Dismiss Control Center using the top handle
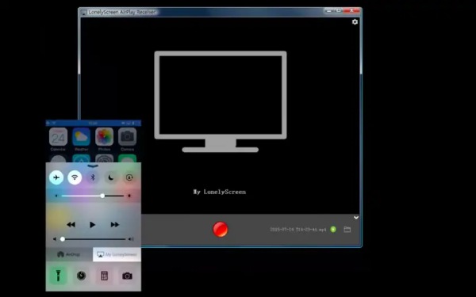The image size is (476, 297). [x=93, y=166]
